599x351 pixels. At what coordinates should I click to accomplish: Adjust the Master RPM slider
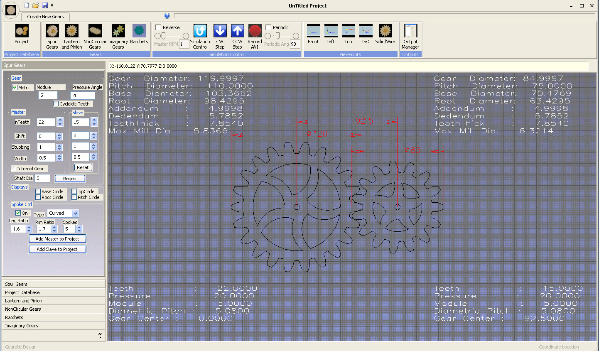tap(163, 36)
